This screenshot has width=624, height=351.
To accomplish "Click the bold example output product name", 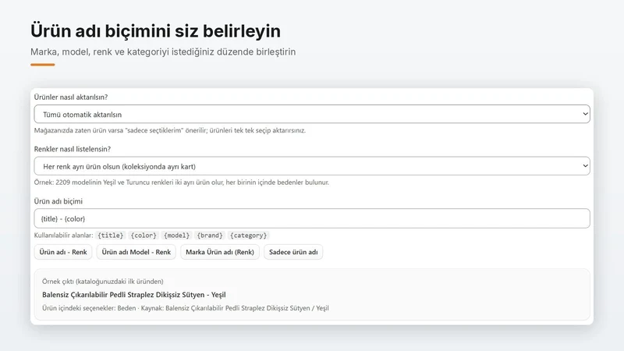I will (133, 295).
